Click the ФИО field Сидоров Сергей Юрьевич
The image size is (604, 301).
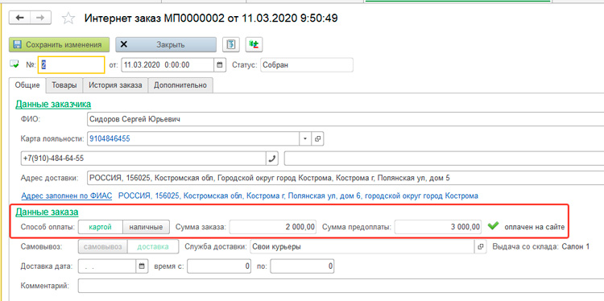pos(345,119)
